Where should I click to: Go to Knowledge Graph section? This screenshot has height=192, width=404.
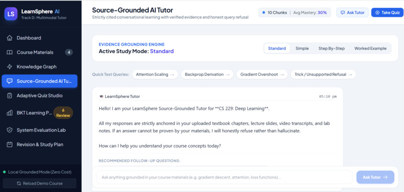coord(40,67)
